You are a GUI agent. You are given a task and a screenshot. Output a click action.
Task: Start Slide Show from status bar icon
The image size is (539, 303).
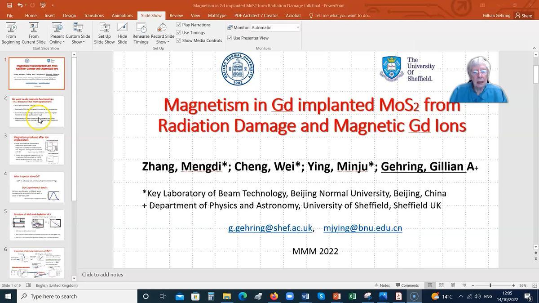(x=464, y=285)
